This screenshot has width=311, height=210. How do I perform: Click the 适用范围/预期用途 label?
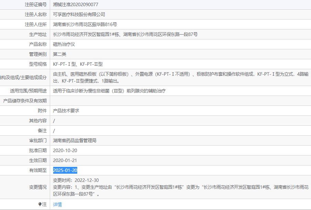pos(28,91)
